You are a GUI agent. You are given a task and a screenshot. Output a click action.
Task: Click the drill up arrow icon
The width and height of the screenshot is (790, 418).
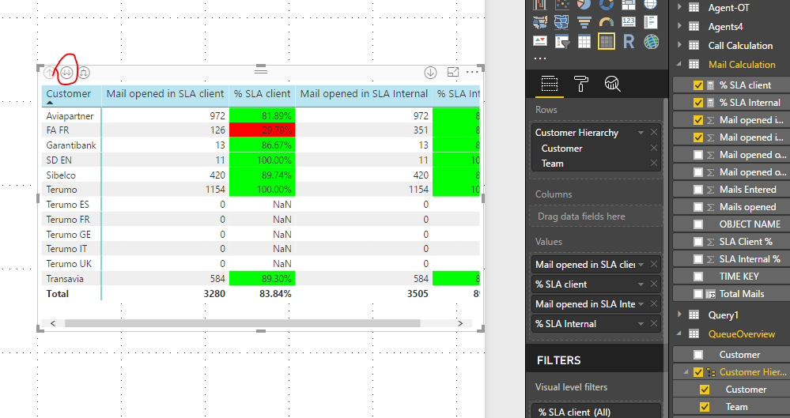[49, 73]
